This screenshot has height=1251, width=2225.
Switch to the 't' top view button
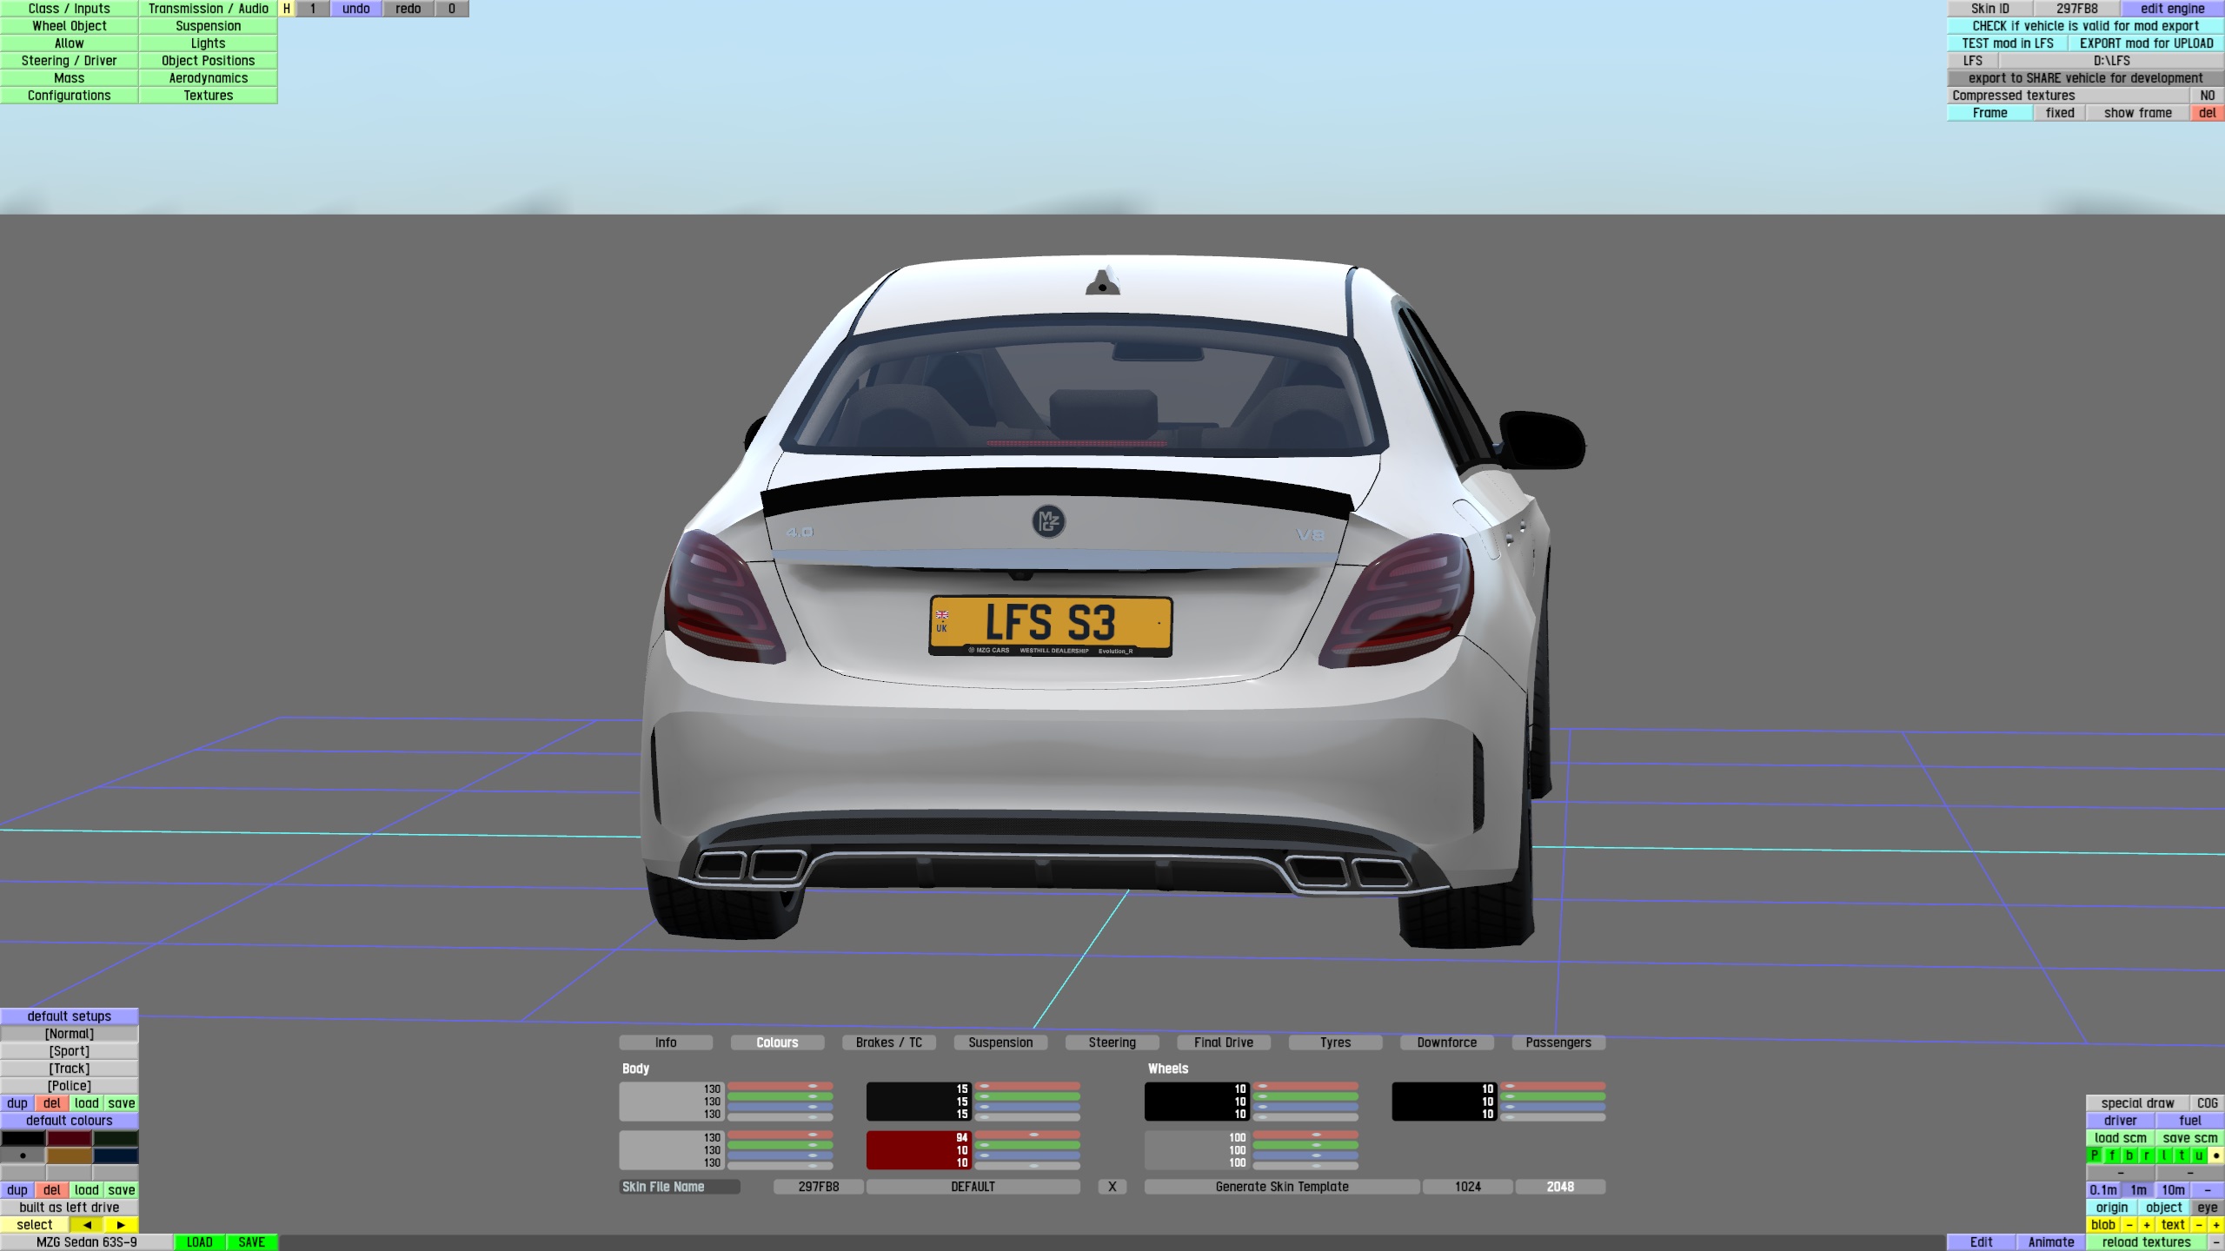[x=2182, y=1155]
